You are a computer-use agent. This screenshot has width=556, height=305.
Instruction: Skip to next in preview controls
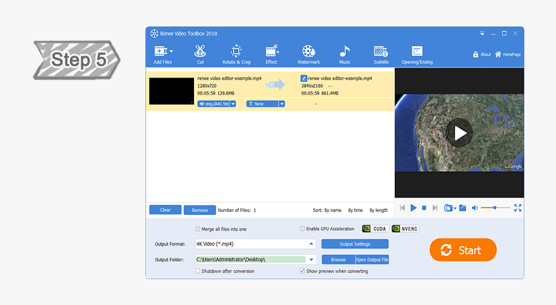click(435, 208)
